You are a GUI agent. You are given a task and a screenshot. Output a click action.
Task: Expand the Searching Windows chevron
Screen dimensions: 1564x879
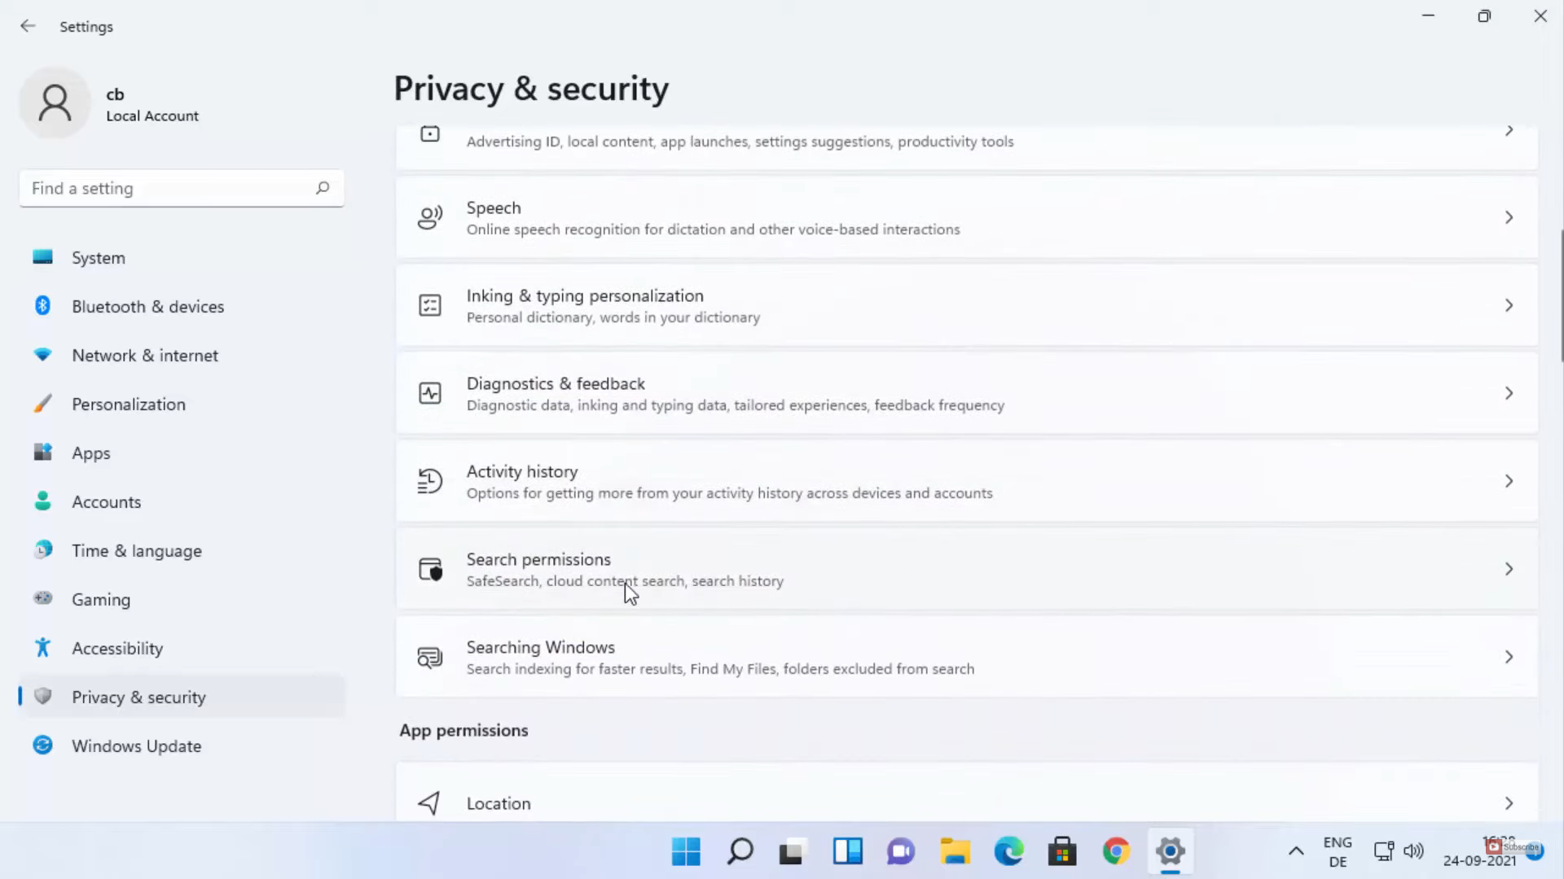(x=1509, y=657)
